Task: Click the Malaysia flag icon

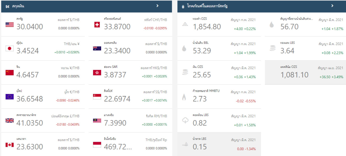Action: pyautogui.click(x=97, y=121)
